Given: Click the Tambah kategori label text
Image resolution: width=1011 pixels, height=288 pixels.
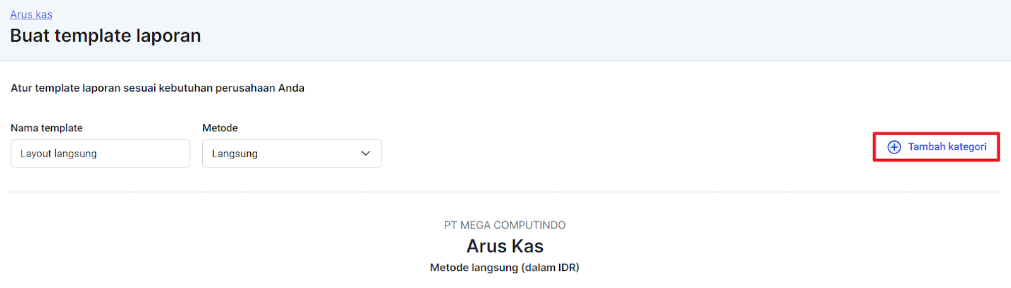Looking at the screenshot, I should 947,147.
